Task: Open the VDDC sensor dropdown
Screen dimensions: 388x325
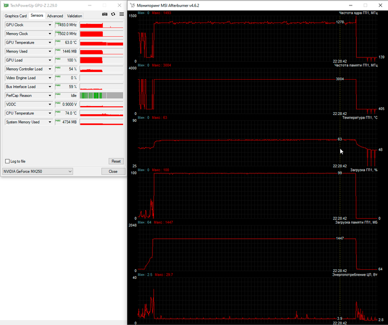Action: 50,105
